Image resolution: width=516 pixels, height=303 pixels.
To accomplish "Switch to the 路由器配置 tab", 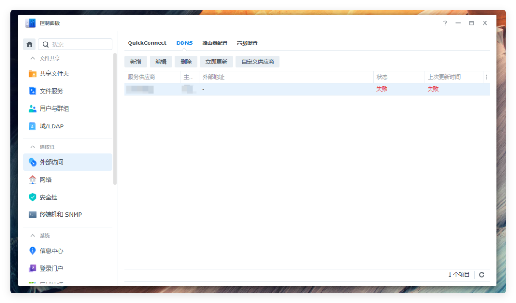I will point(215,43).
